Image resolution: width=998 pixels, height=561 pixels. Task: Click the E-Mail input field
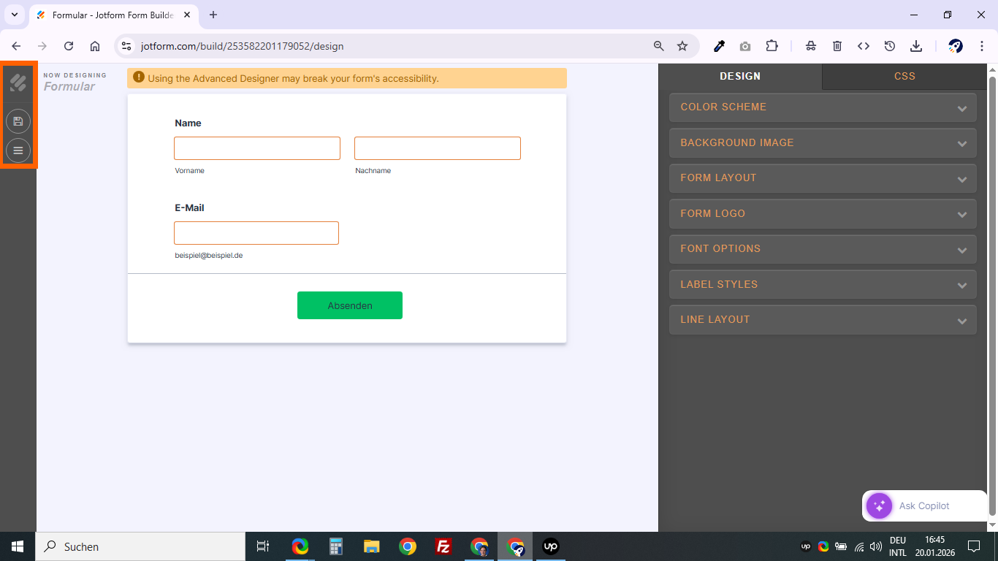[x=256, y=233]
